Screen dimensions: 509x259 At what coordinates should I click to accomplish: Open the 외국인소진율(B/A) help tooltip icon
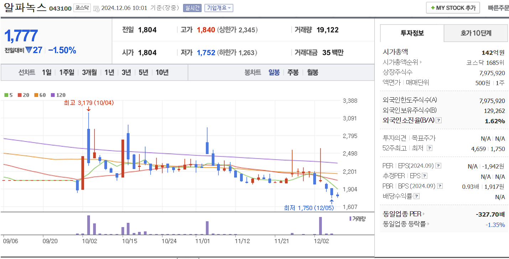pos(438,120)
